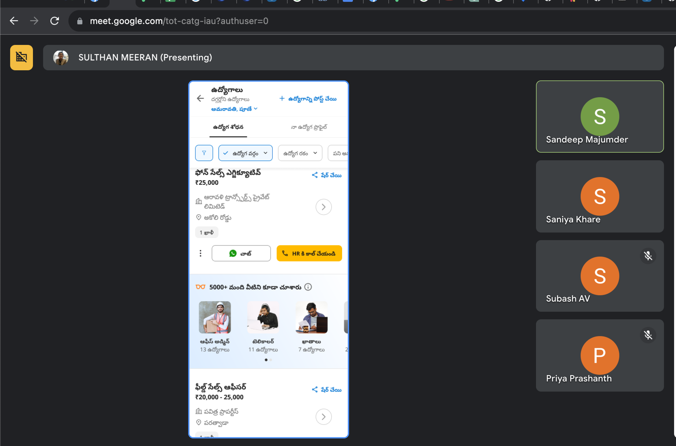
Task: Click the back arrow in jobs app
Action: (x=200, y=99)
